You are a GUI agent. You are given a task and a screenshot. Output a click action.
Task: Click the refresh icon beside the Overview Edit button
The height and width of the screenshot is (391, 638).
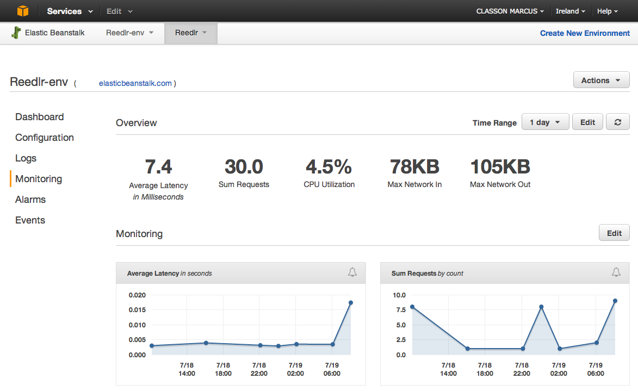[617, 122]
